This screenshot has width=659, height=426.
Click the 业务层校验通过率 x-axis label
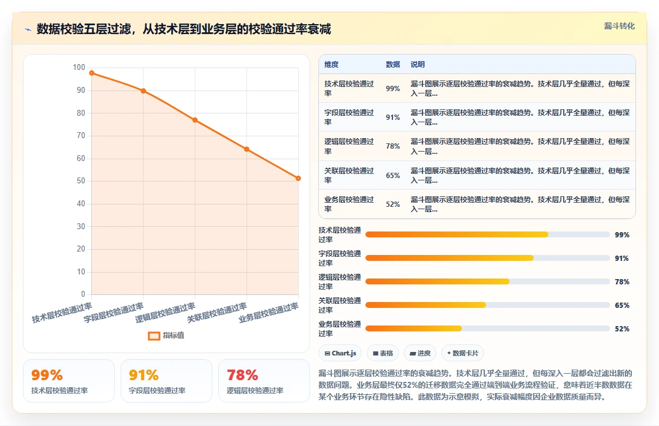coord(268,313)
